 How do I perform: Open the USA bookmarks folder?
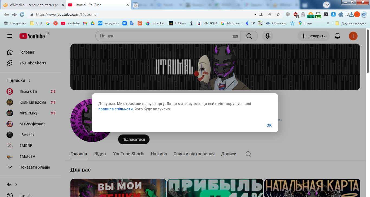coord(36,23)
